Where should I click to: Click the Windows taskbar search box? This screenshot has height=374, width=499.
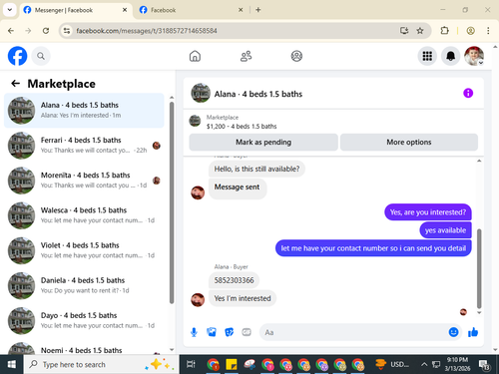[x=102, y=365]
